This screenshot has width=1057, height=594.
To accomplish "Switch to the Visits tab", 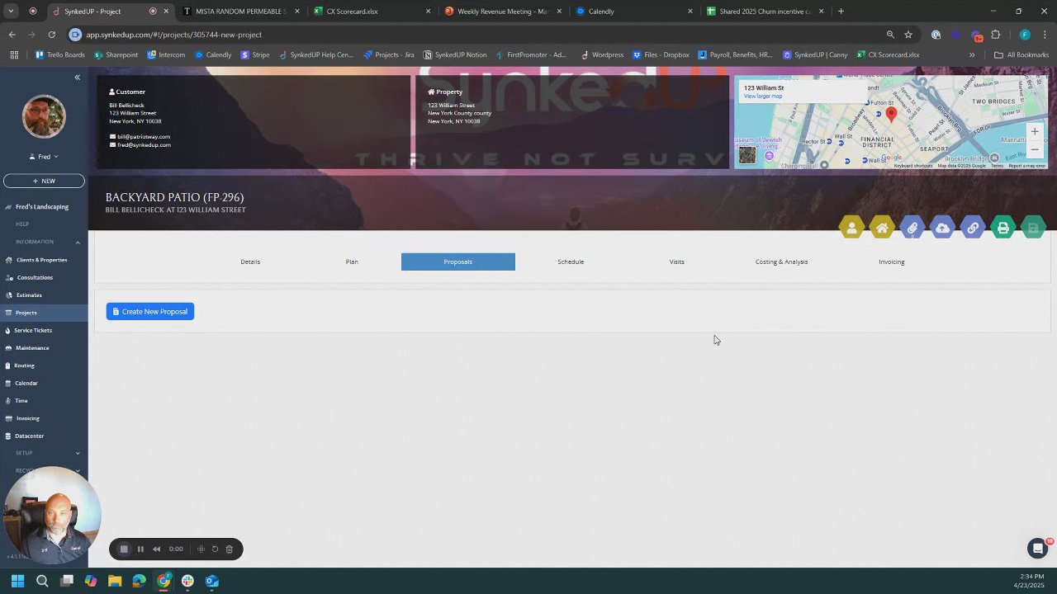I will pyautogui.click(x=676, y=262).
